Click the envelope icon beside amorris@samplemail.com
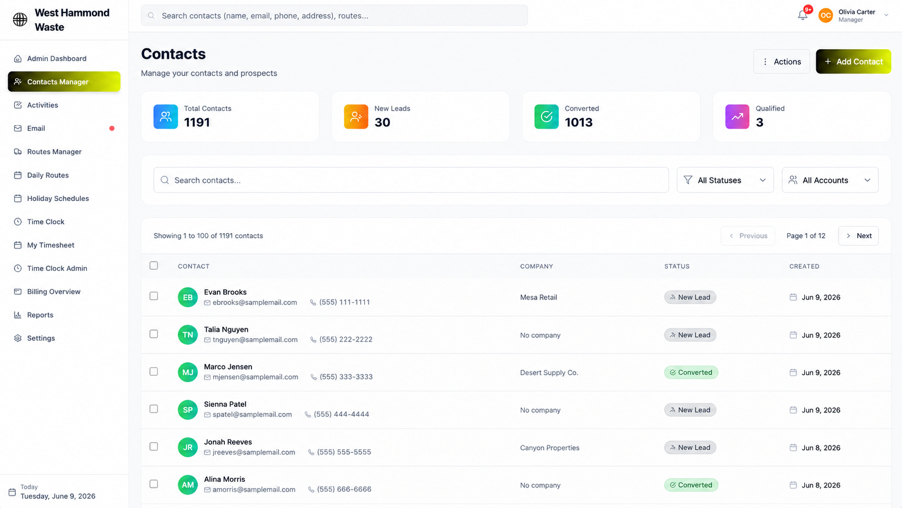This screenshot has width=902, height=508. coord(207,490)
